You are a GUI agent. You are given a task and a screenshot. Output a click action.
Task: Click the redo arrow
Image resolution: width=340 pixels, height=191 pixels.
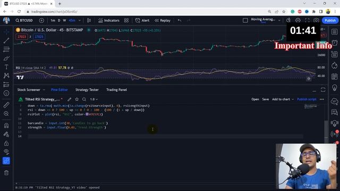[189, 20]
